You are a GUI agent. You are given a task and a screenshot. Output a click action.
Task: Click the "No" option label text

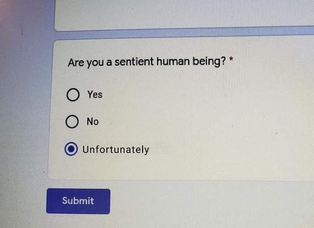point(92,122)
